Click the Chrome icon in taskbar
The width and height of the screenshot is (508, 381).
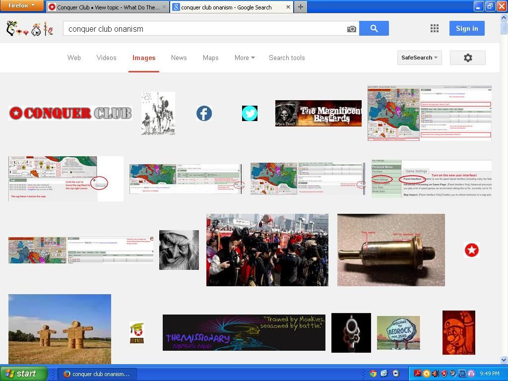click(x=373, y=374)
